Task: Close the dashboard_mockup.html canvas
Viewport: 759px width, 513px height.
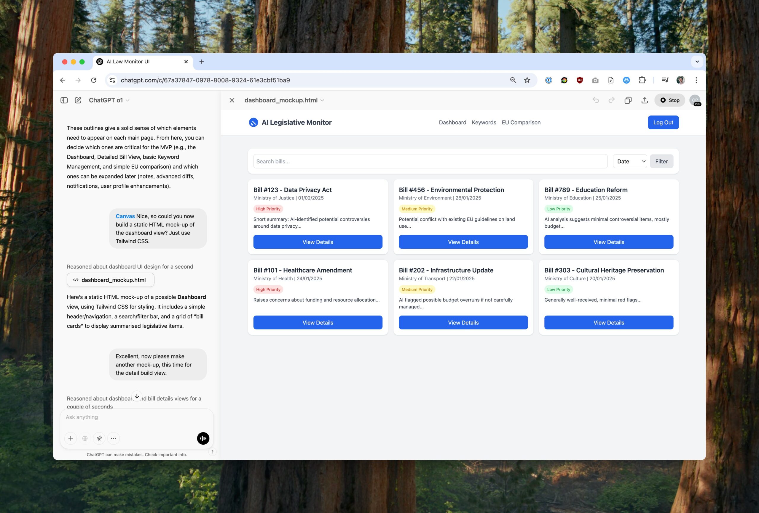Action: (x=232, y=100)
